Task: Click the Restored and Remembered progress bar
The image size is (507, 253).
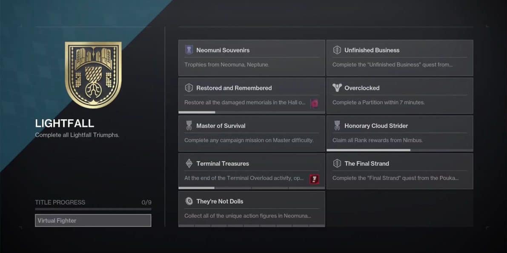Action: tap(252, 112)
